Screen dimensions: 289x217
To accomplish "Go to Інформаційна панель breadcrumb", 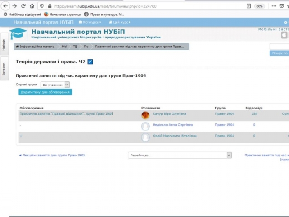I will (35, 47).
